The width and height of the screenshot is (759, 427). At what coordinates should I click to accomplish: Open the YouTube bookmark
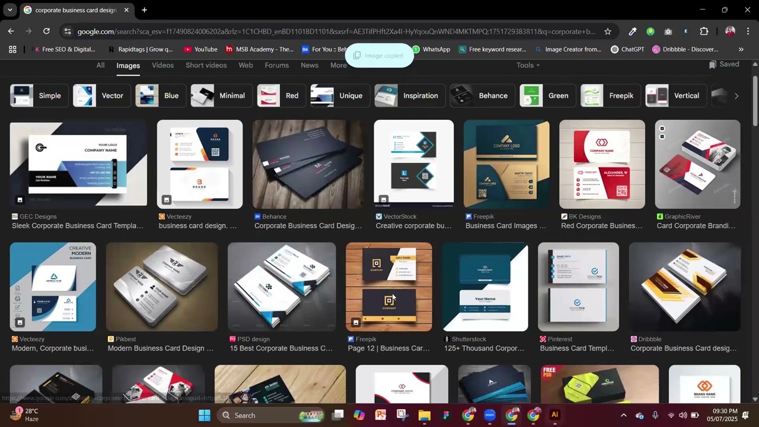[x=200, y=49]
